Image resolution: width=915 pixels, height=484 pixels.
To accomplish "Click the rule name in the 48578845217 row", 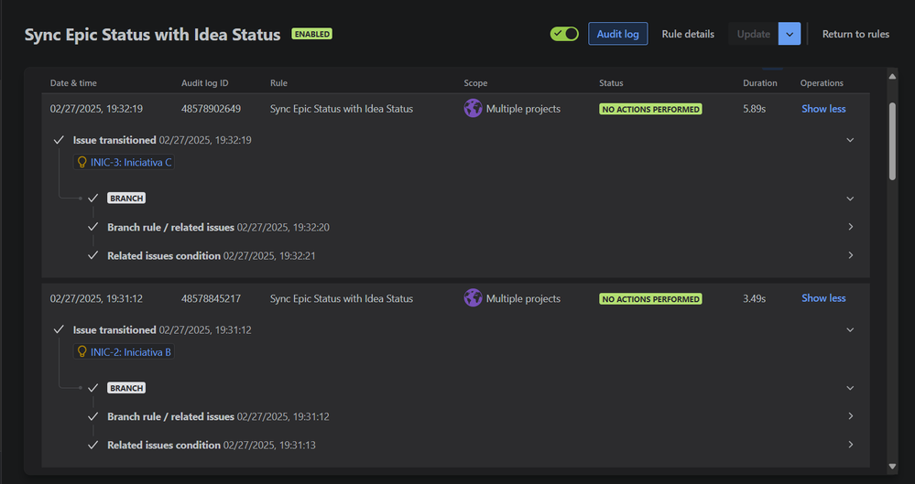I will point(342,298).
